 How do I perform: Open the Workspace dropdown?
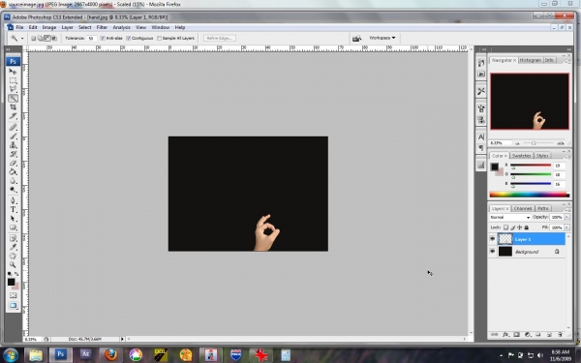pyautogui.click(x=382, y=38)
